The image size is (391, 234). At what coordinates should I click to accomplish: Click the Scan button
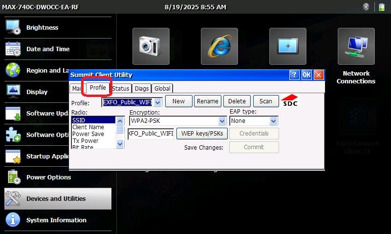point(266,101)
